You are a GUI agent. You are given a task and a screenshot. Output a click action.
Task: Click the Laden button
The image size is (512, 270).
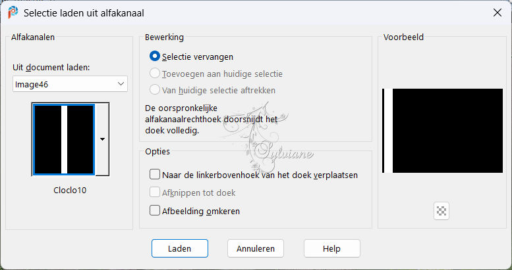180,248
